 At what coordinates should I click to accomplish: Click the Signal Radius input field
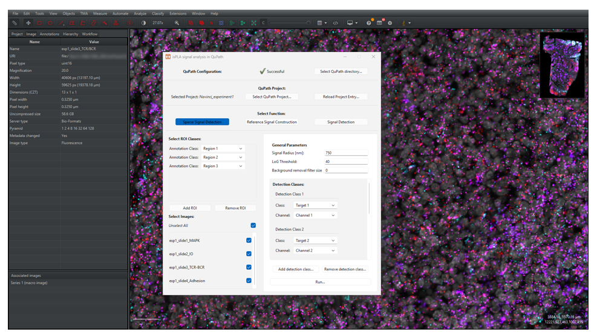pyautogui.click(x=345, y=153)
